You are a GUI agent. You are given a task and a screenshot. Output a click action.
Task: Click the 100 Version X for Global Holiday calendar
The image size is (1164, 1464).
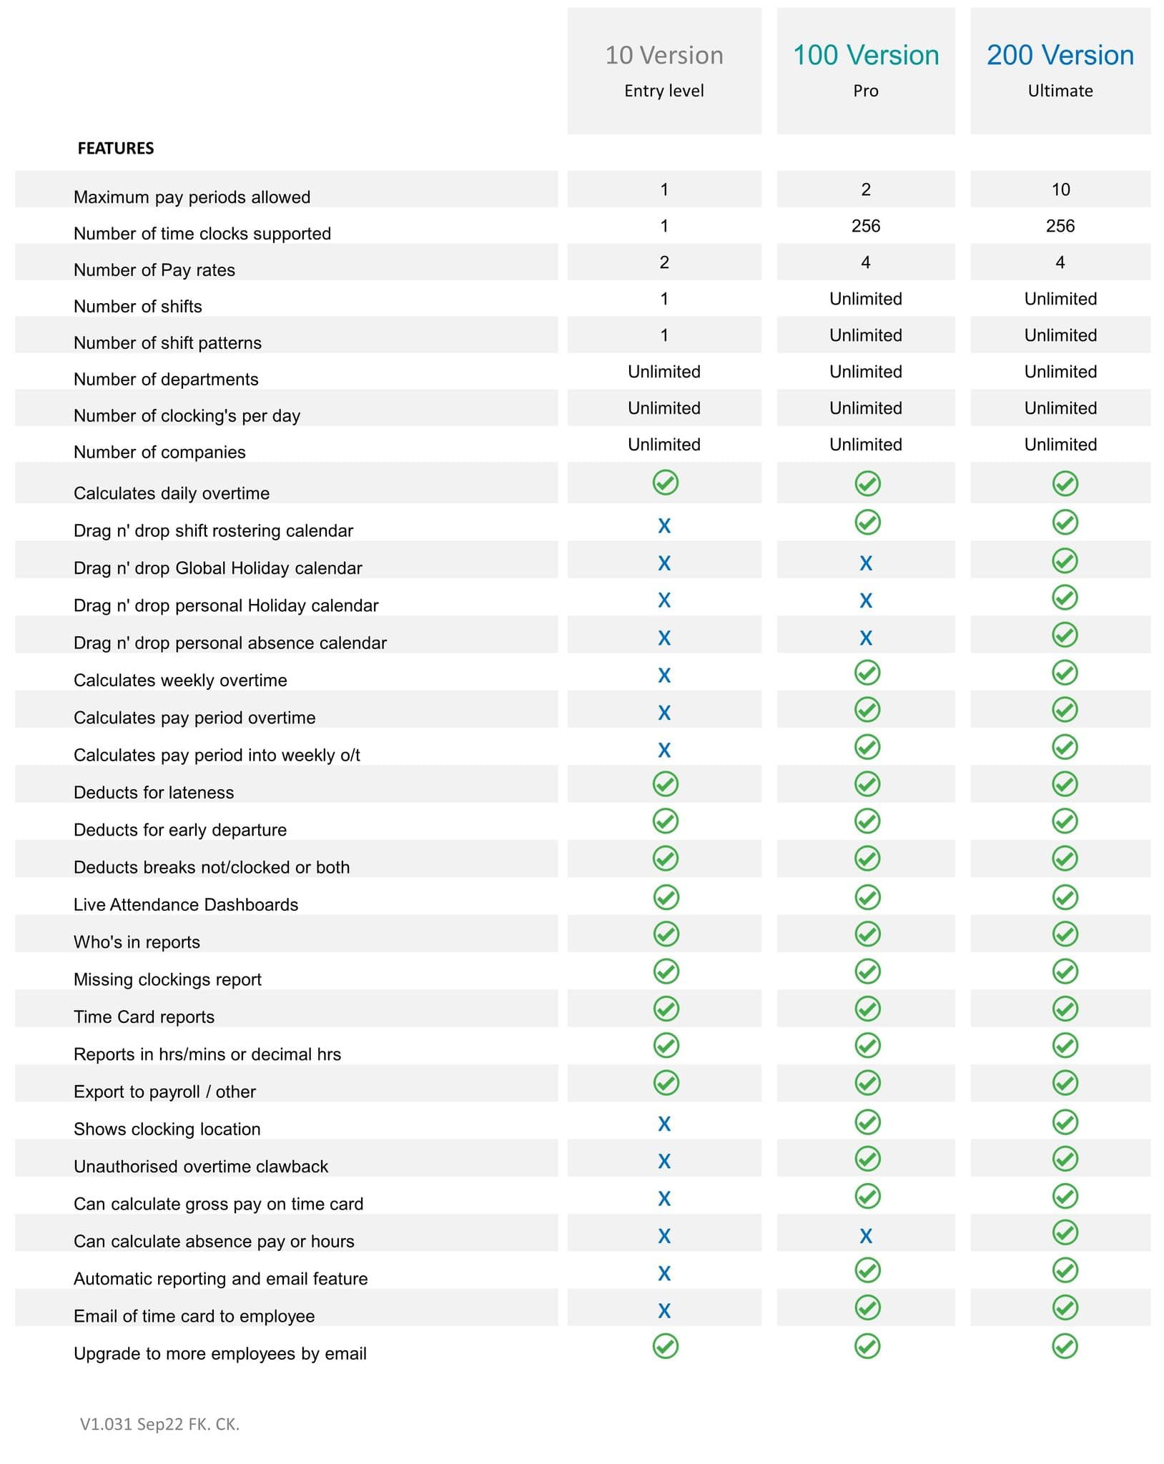tap(866, 563)
